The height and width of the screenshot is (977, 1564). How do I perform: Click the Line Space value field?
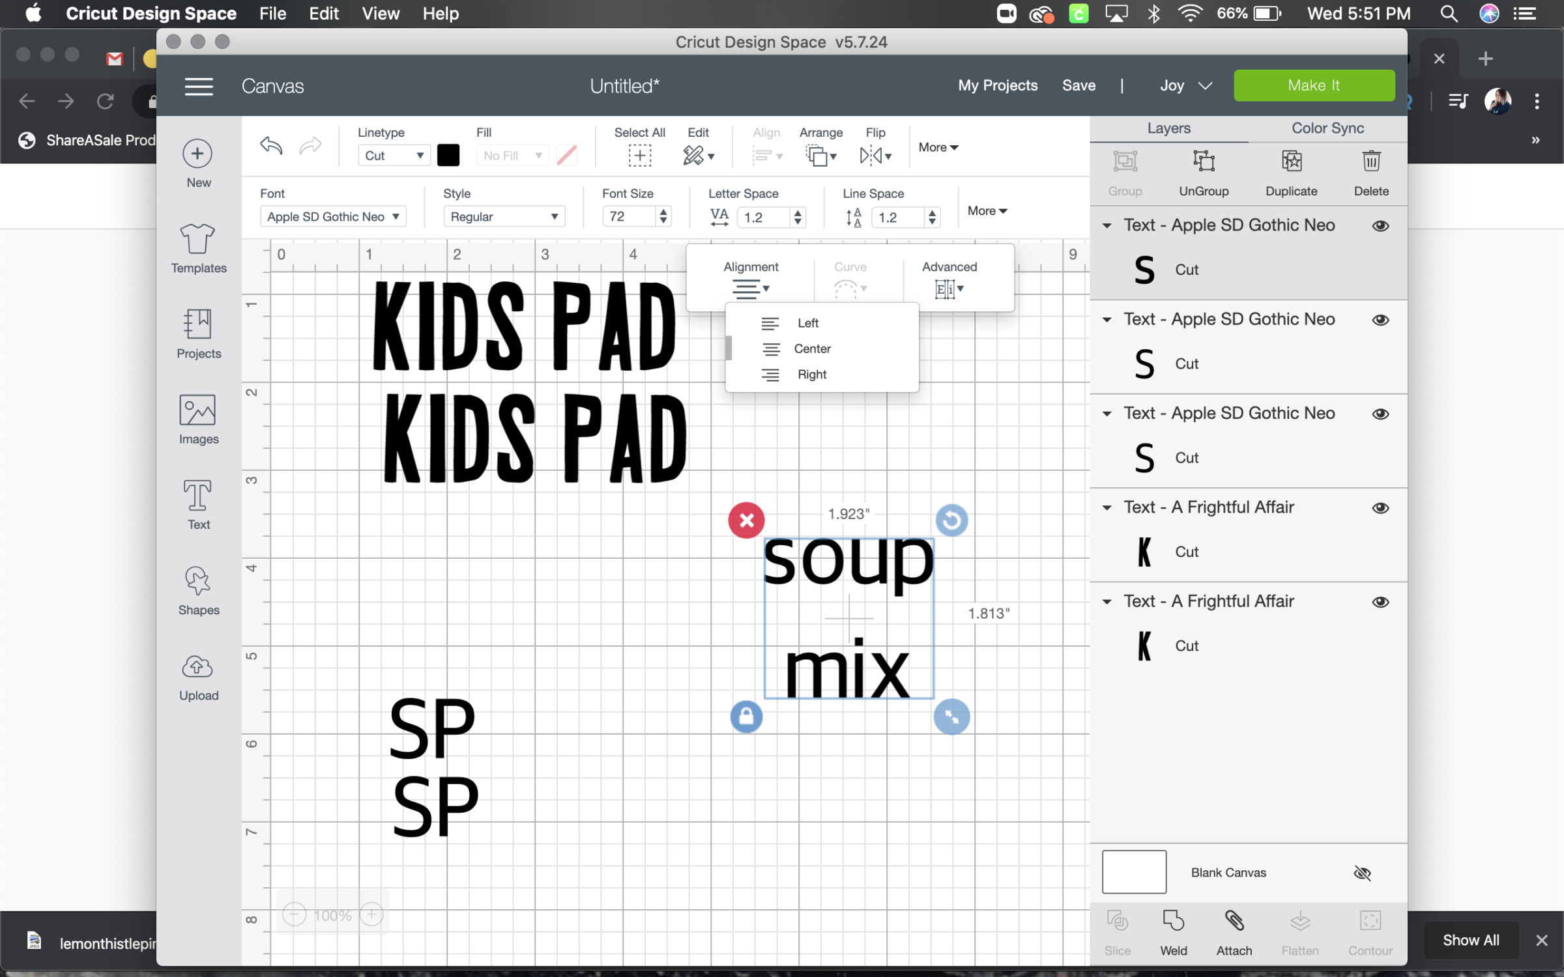click(898, 218)
